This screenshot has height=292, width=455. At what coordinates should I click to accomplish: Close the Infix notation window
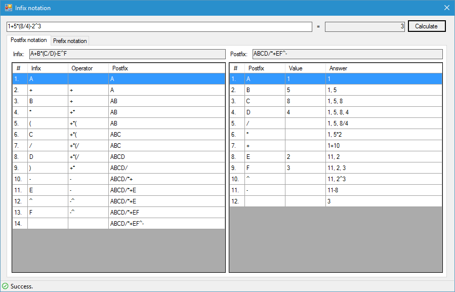pos(446,8)
